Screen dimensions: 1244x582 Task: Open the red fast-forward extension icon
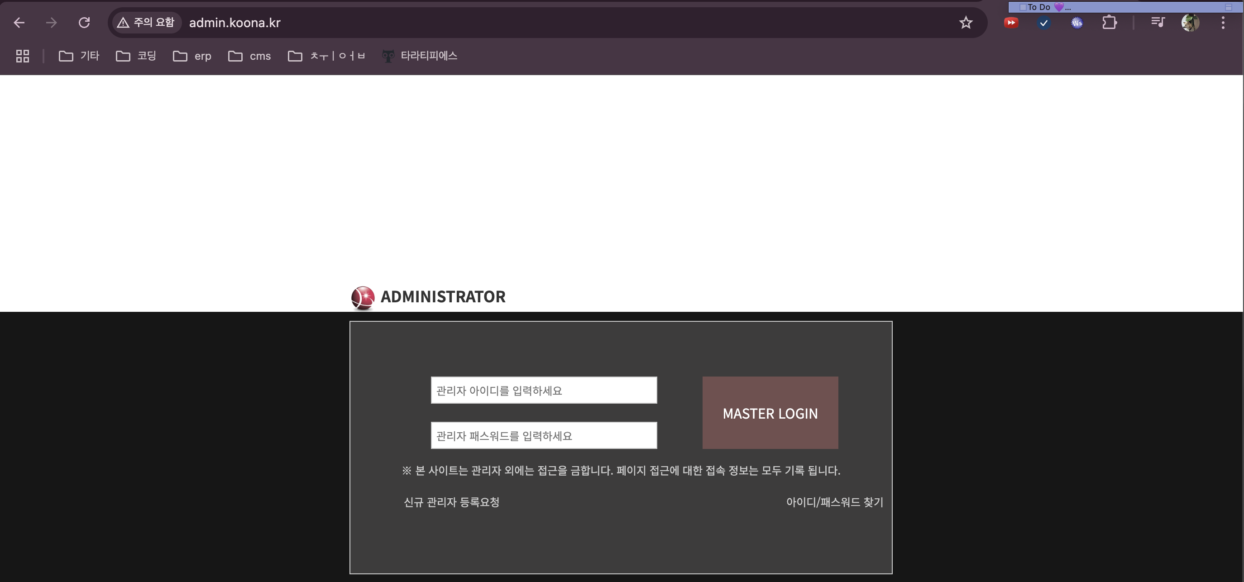click(1011, 23)
